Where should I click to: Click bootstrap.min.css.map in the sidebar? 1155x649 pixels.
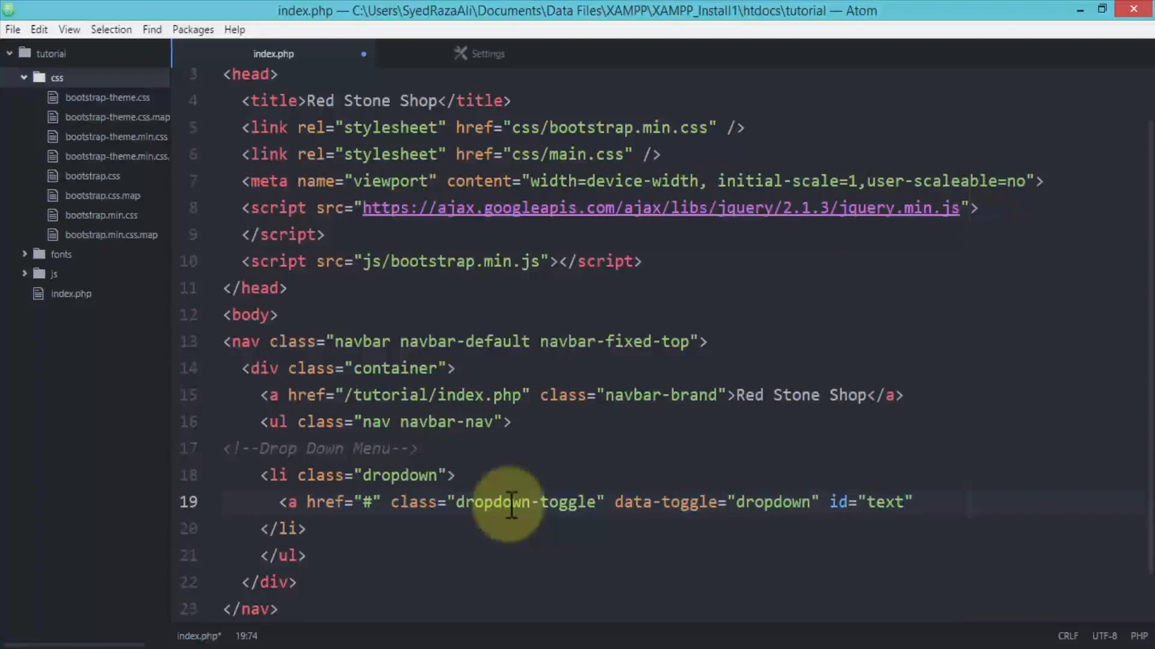tap(111, 234)
